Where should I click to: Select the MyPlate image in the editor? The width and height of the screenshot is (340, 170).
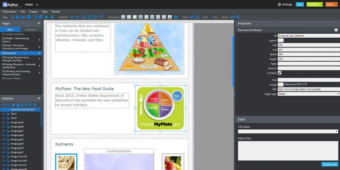[x=160, y=108]
